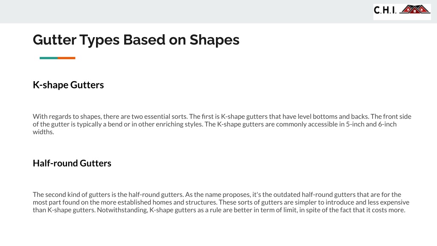Click the word Gutter at the title start

55,40
